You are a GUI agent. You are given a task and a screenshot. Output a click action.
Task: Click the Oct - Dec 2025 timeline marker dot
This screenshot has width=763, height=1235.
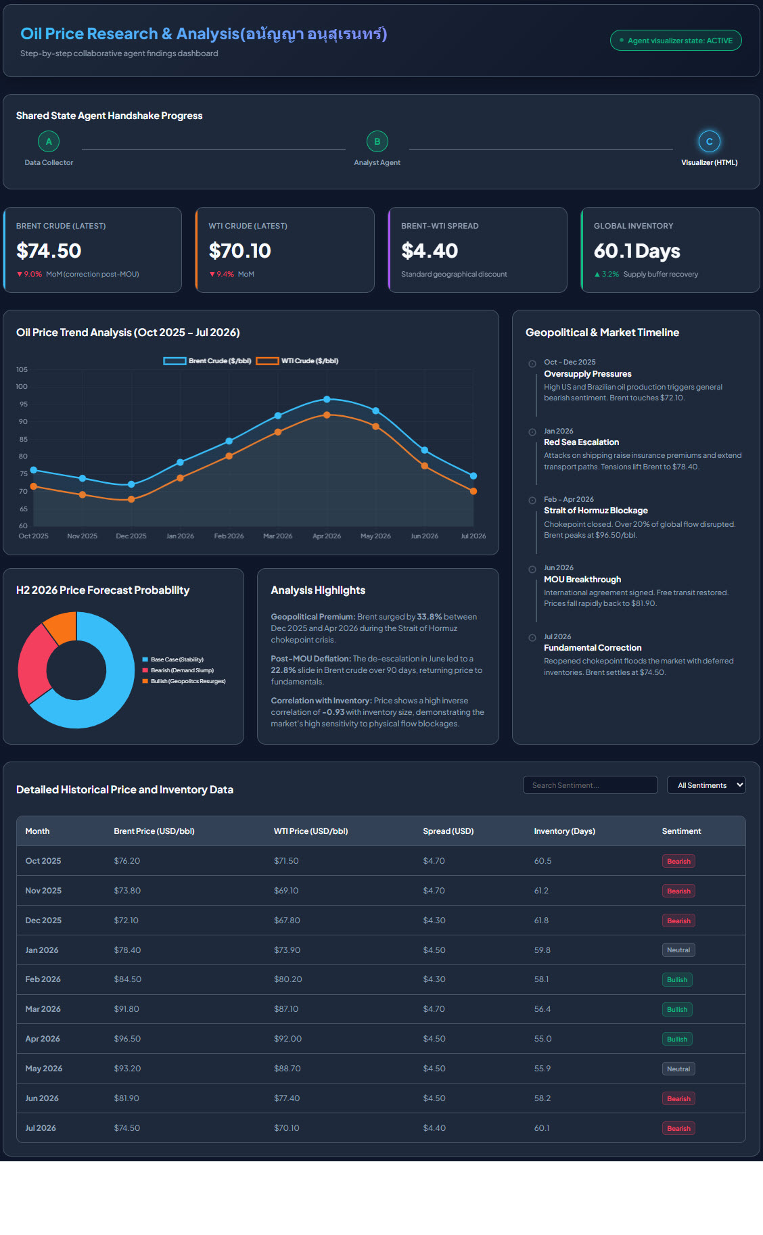[x=532, y=364]
